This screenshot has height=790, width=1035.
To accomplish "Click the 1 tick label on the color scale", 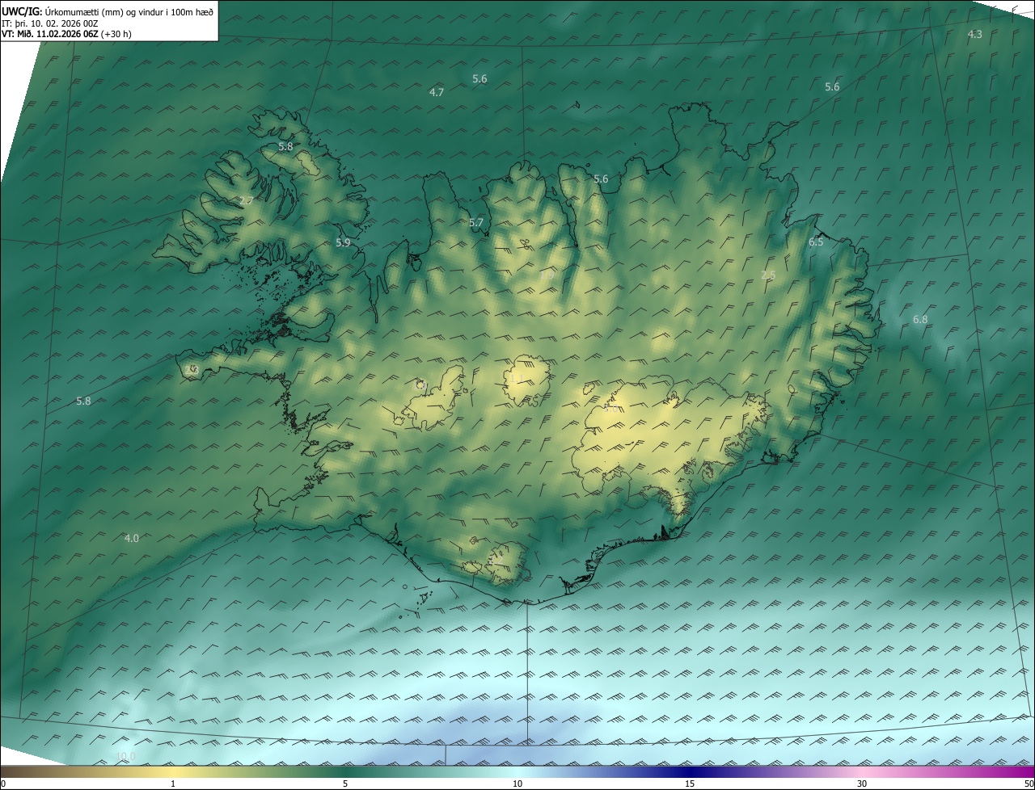I will coord(173,784).
